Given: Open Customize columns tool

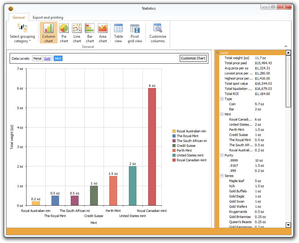Looking at the screenshot, I should (158, 33).
